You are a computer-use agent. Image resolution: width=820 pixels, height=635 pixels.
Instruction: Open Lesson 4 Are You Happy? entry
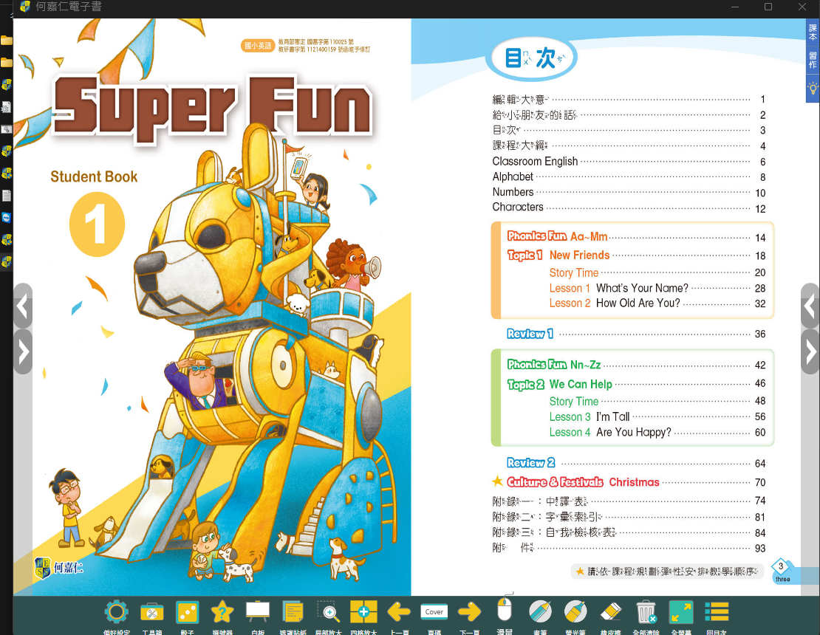click(657, 432)
